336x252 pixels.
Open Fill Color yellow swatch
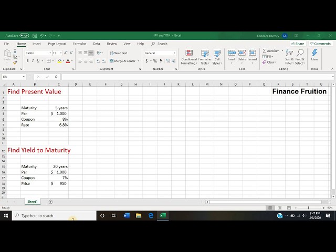pos(59,61)
